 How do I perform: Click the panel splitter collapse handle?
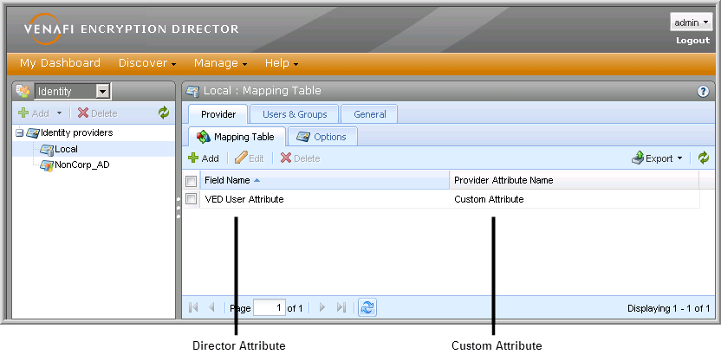[179, 208]
